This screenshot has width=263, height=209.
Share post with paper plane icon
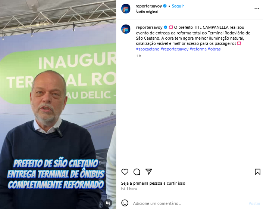(x=148, y=172)
